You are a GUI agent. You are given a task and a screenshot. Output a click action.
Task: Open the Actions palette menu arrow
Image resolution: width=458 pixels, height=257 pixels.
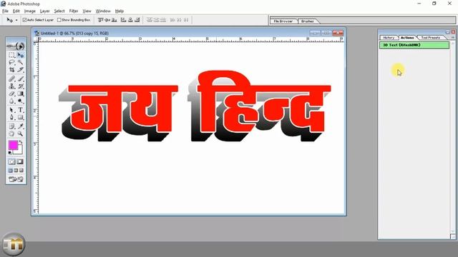(452, 38)
